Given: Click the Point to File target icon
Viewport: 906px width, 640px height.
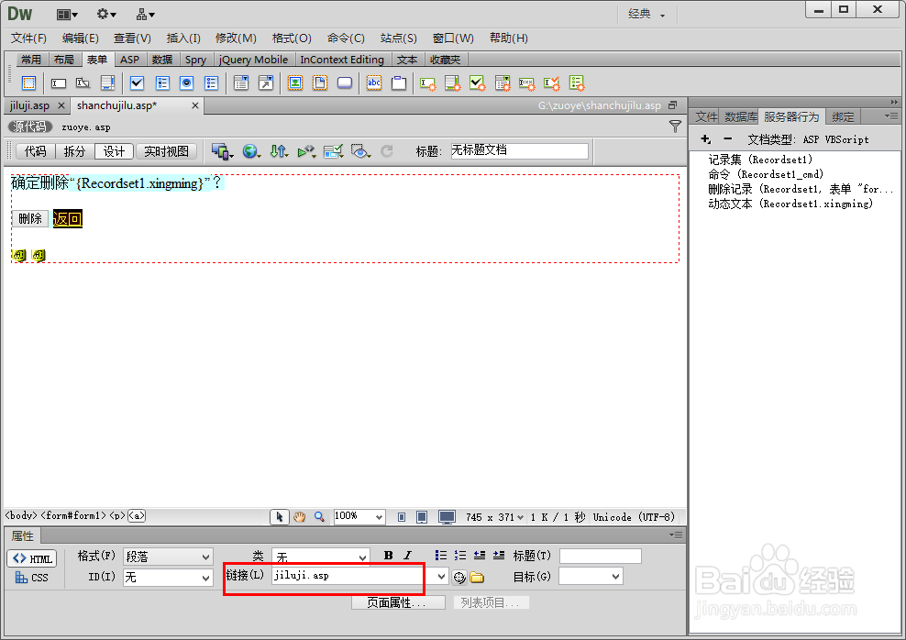Looking at the screenshot, I should pyautogui.click(x=459, y=577).
